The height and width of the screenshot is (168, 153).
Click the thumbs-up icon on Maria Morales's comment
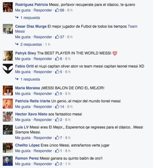coord(57,93)
